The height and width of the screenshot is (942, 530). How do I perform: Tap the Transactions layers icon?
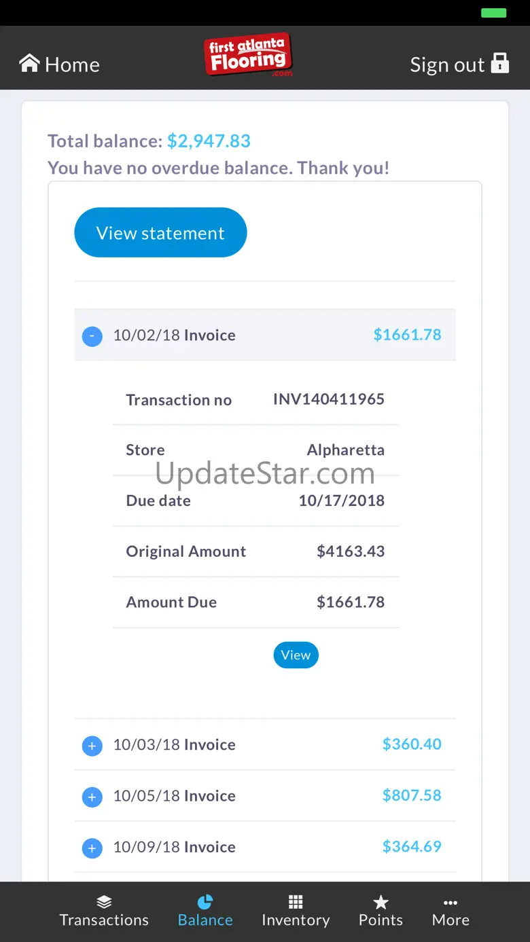104,902
